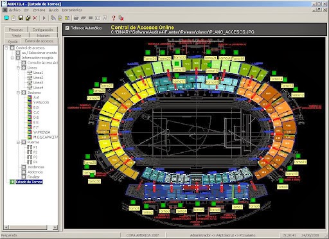Screen dimensions: 329x239
Task: Collapse the Lineas tree node
Action: (x=18, y=67)
